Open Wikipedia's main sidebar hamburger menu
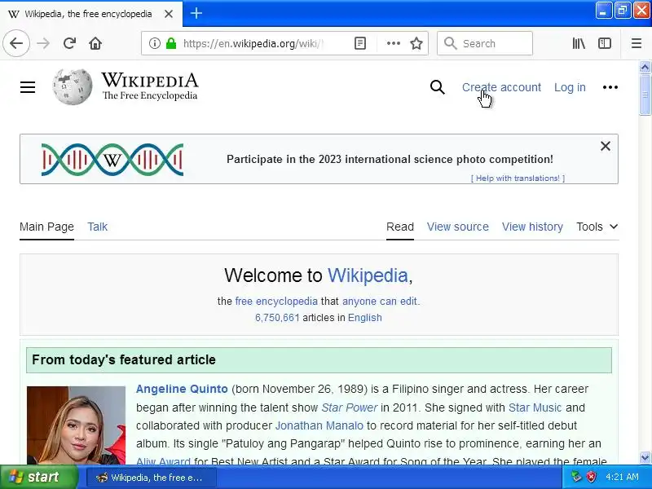652x489 pixels. (28, 87)
